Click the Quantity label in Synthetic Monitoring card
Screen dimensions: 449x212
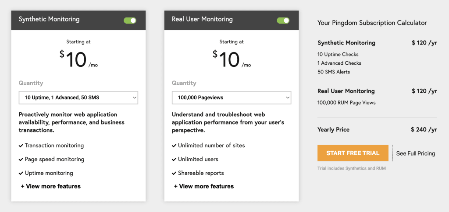31,83
